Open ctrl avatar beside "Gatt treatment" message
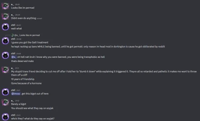This screenshot has width=200, height=121. pos(5,41)
